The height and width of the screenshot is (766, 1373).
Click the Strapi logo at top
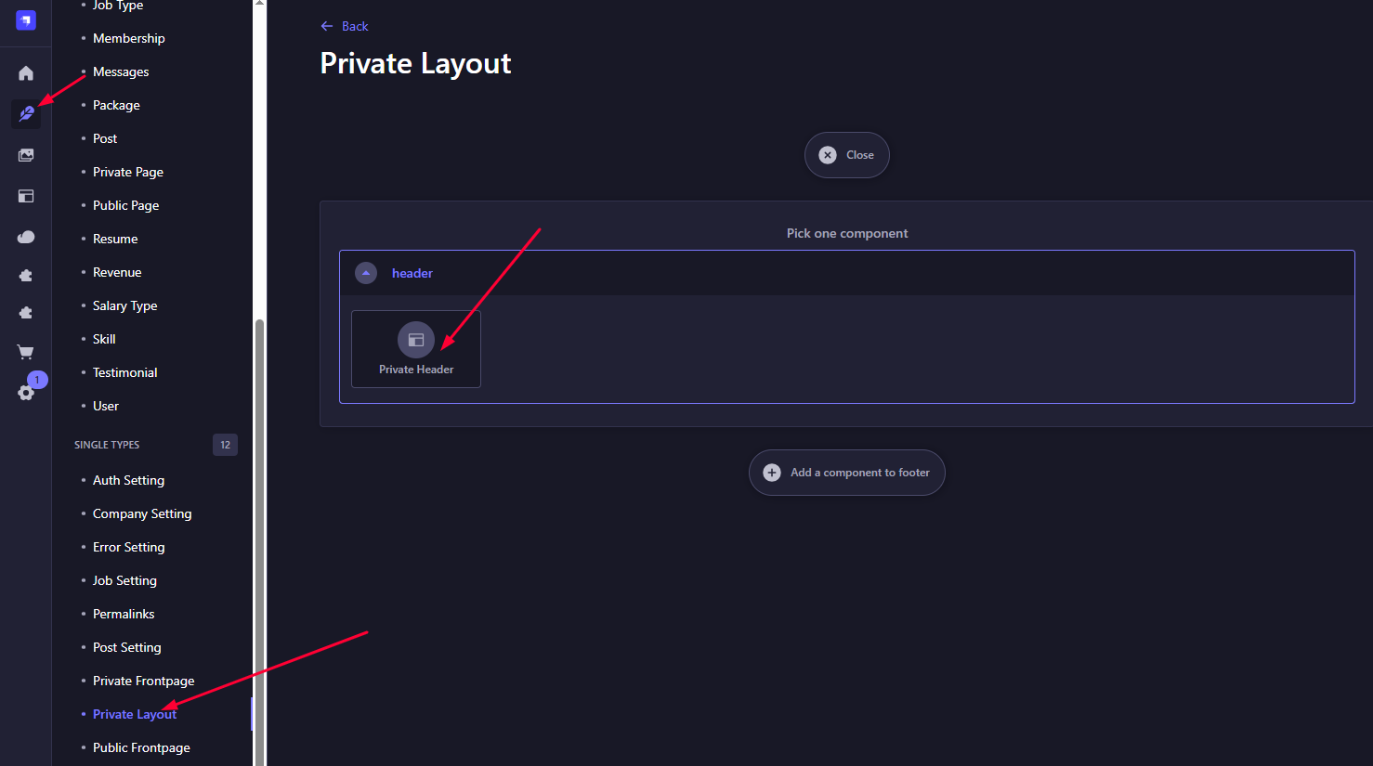(x=26, y=19)
